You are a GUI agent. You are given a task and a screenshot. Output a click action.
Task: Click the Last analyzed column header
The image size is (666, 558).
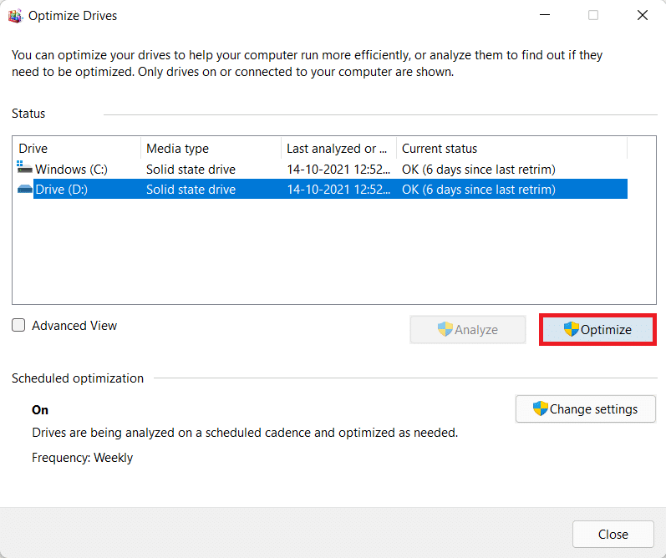pyautogui.click(x=338, y=149)
